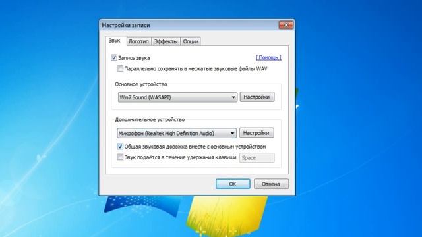Image resolution: width=422 pixels, height=237 pixels.
Task: Uncheck Общая звуковая дорожка checkbox
Action: point(120,147)
